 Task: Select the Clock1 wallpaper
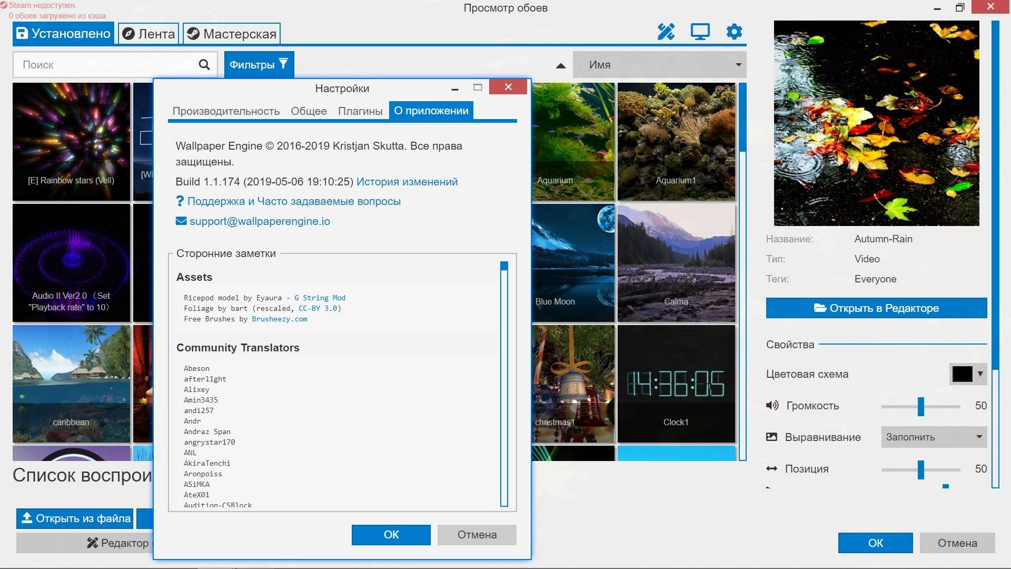pos(676,384)
